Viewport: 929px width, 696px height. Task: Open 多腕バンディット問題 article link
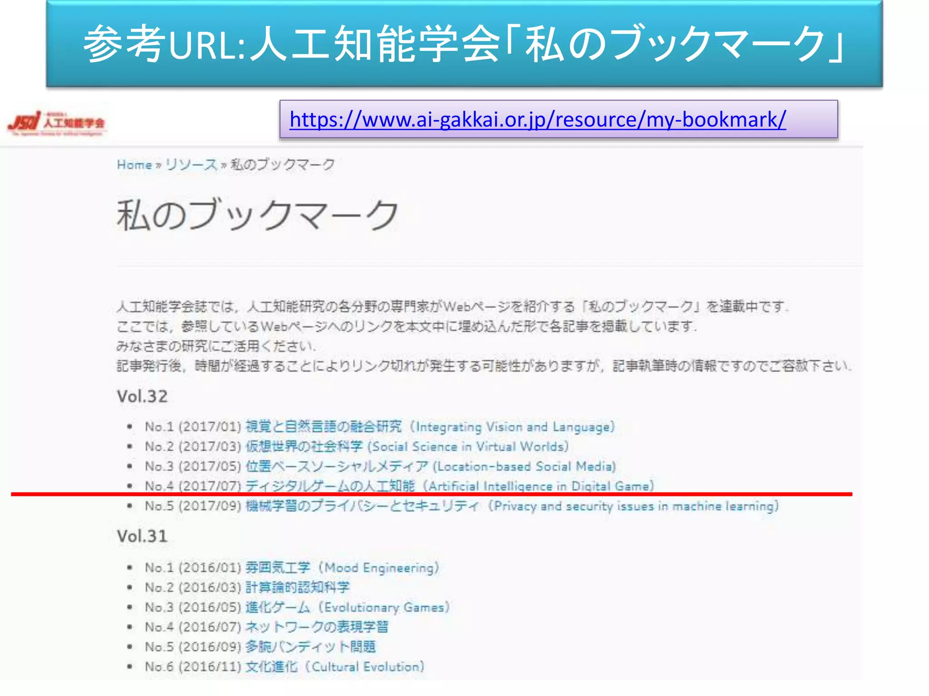[x=311, y=647]
